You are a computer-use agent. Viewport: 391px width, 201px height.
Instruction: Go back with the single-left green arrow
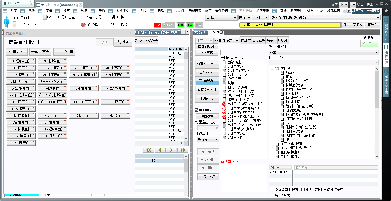(x=160, y=150)
